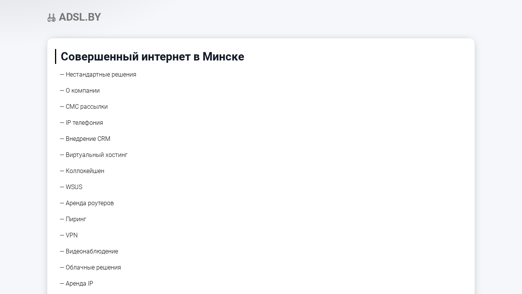The height and width of the screenshot is (294, 522).
Task: Click the 'Совершенный интернет в Минске' heading
Action: (152, 57)
